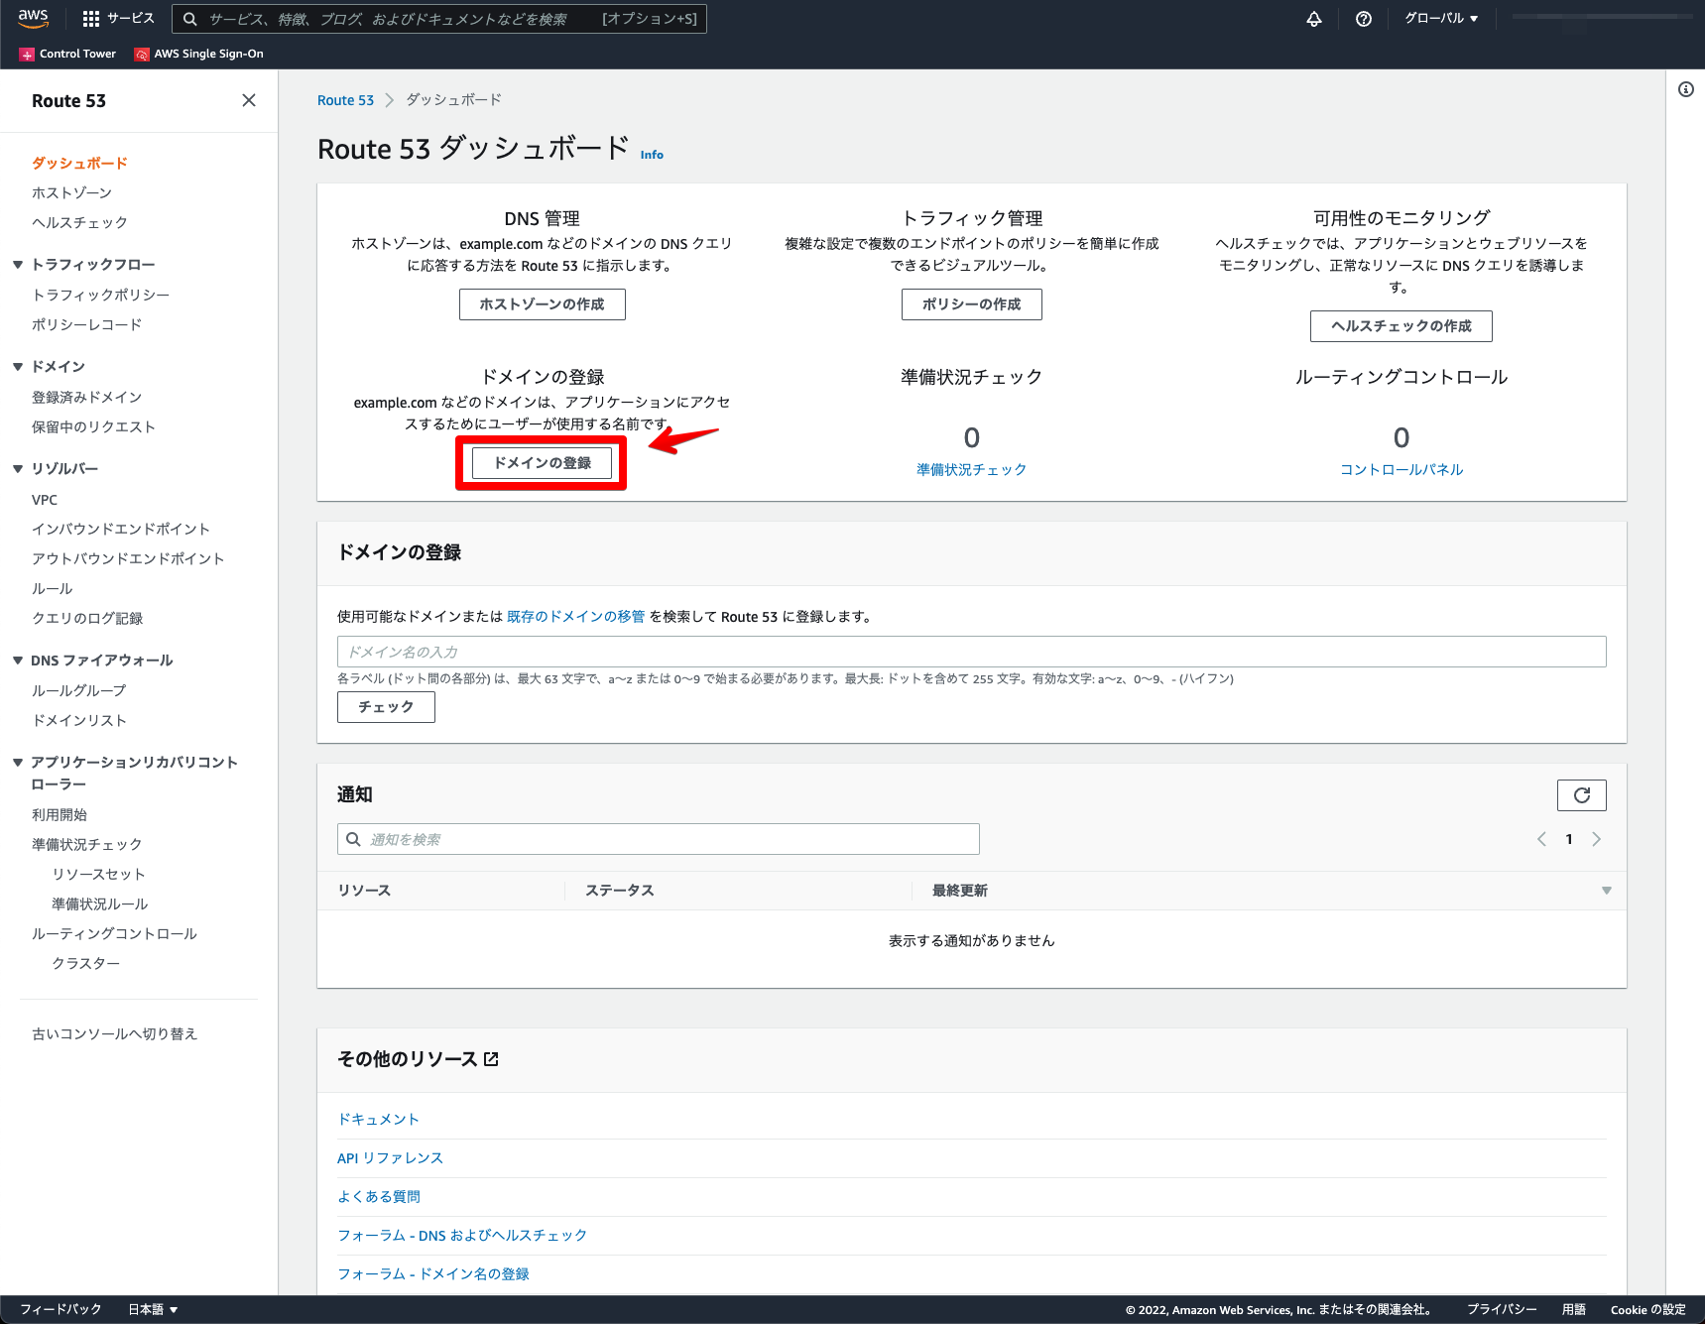Open ルールグループ in sidebar
The height and width of the screenshot is (1324, 1705).
pyautogui.click(x=79, y=690)
